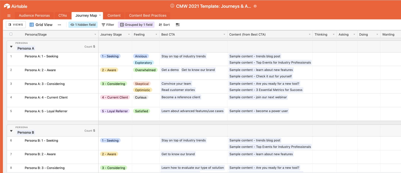
Task: Click the base icon left of CMW title
Action: [172, 6]
